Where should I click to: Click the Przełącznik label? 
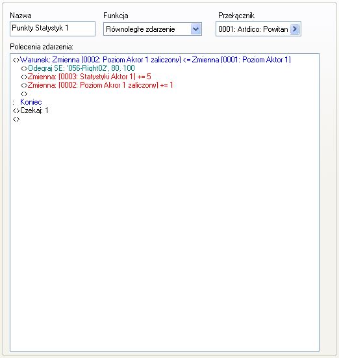pyautogui.click(x=236, y=16)
